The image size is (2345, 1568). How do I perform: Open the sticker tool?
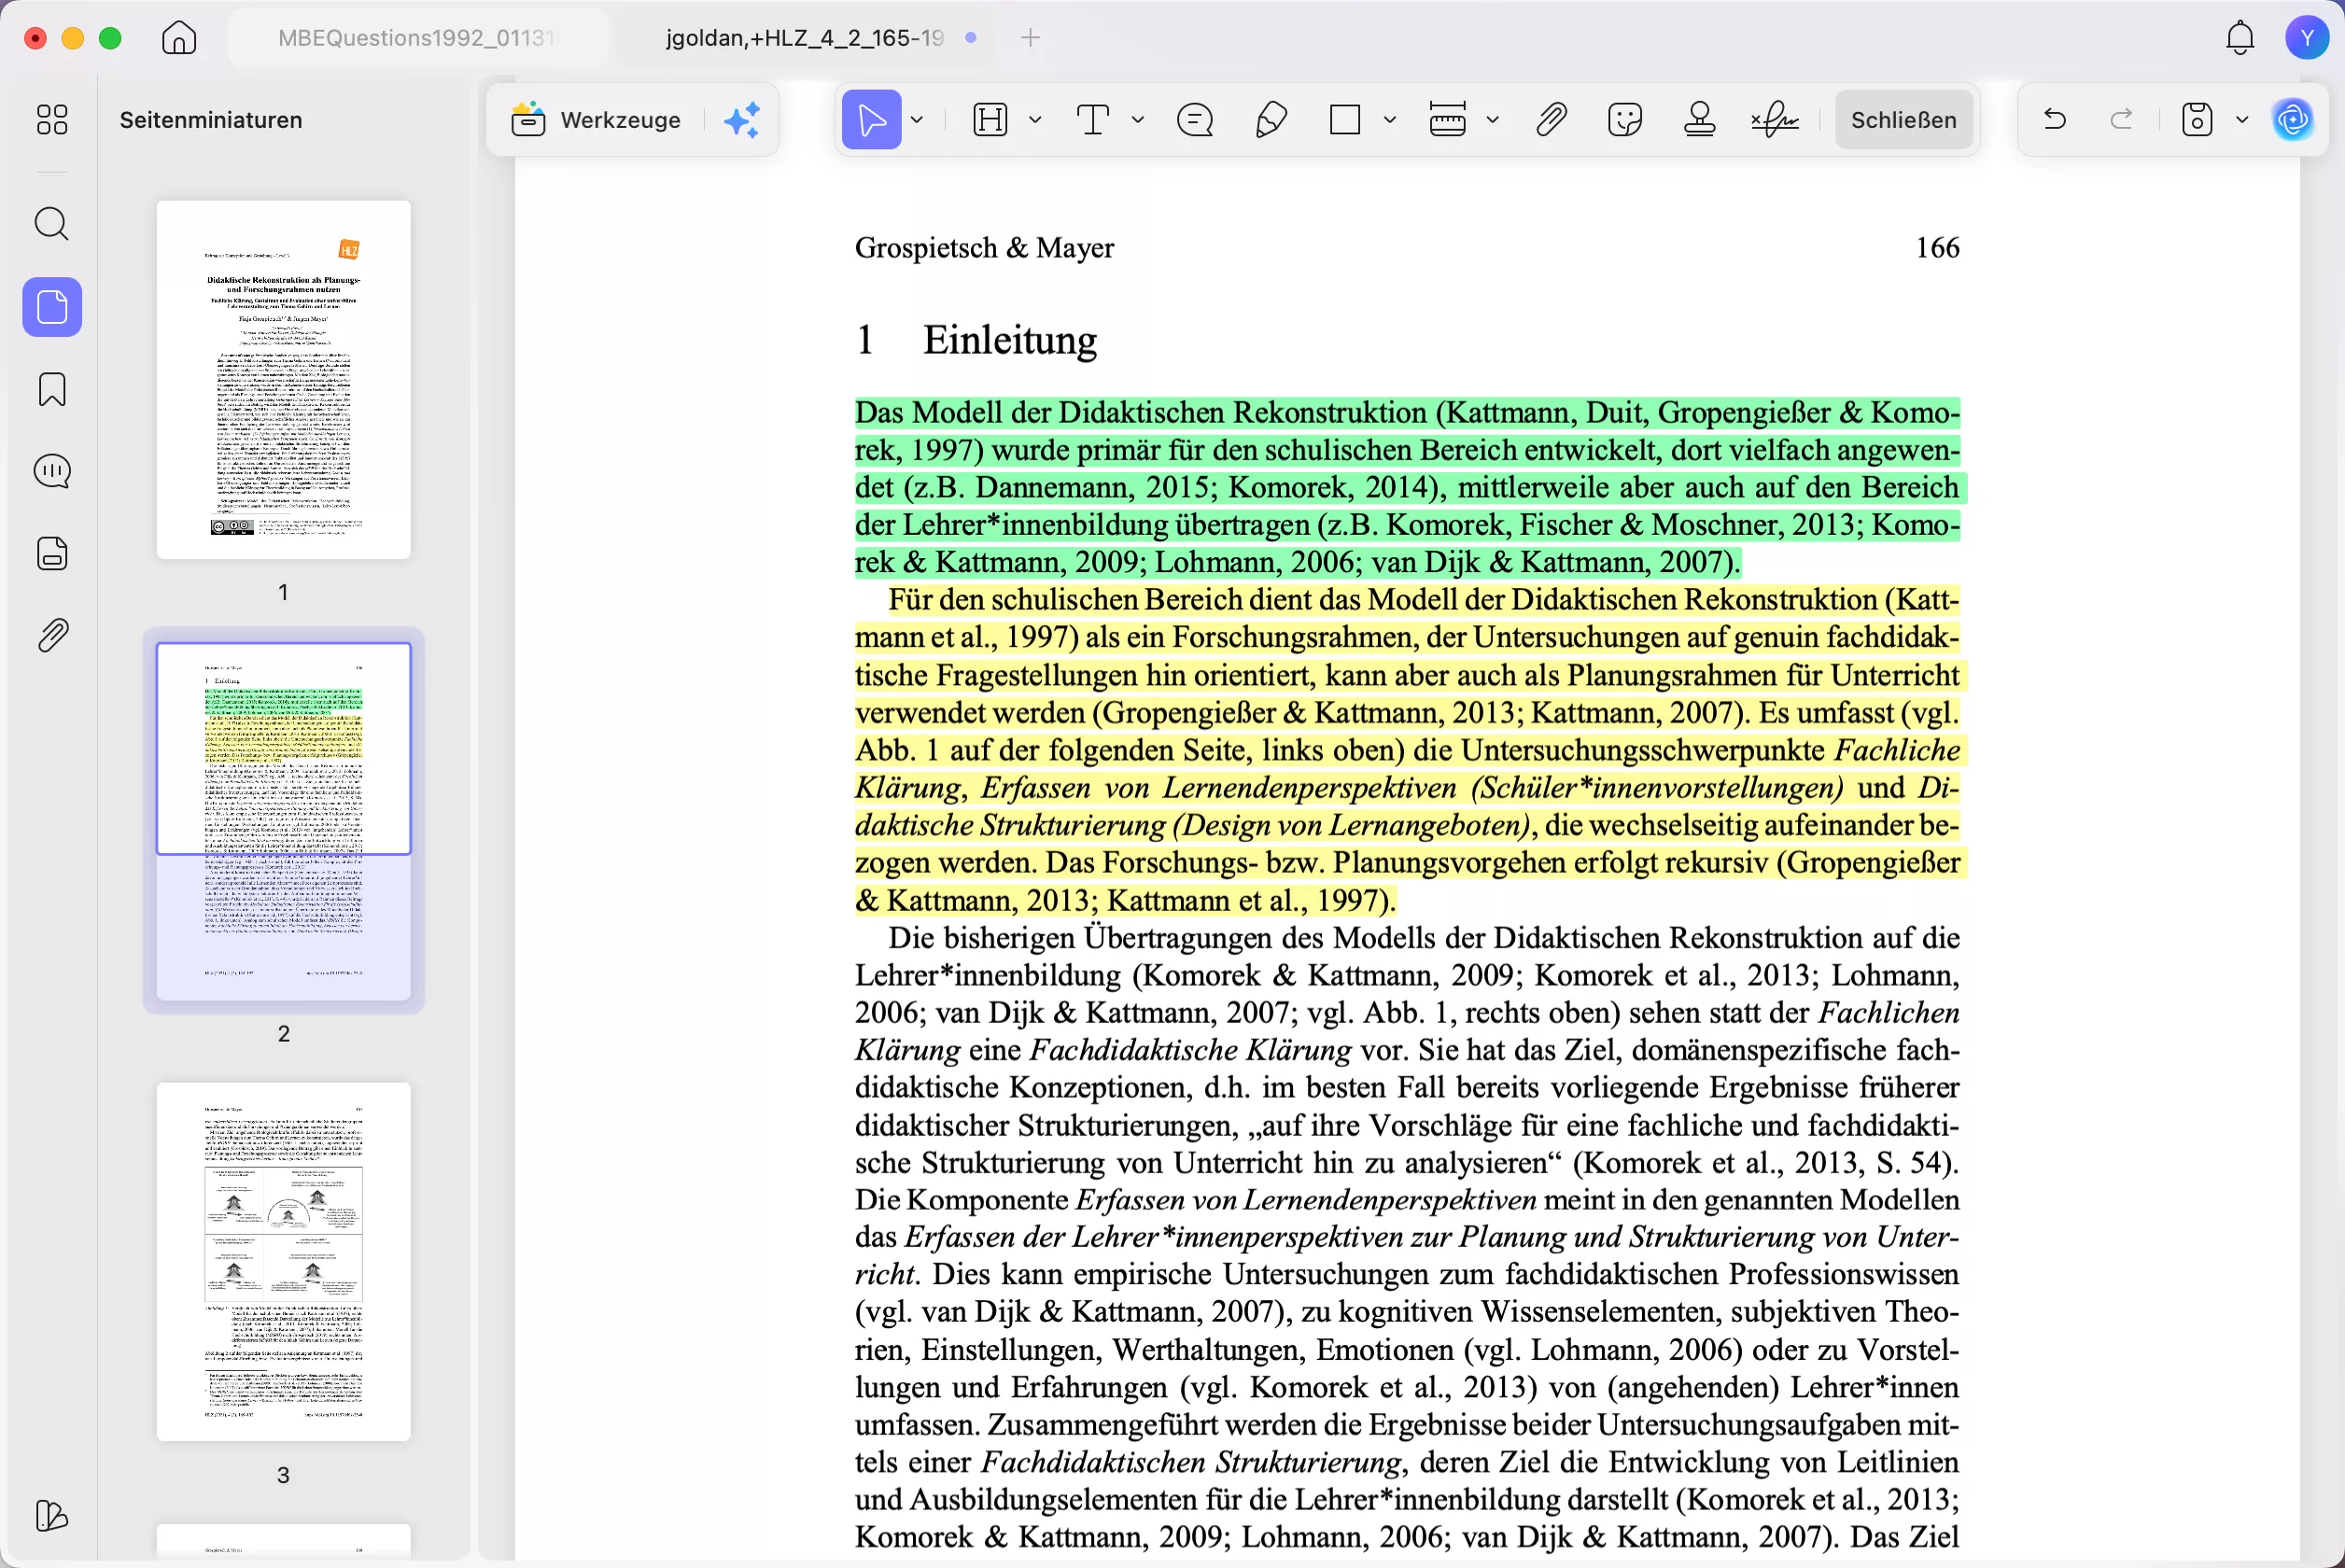(x=1624, y=120)
